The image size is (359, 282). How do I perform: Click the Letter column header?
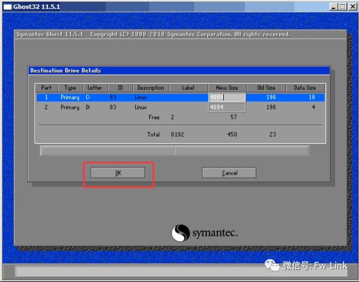[x=95, y=88]
